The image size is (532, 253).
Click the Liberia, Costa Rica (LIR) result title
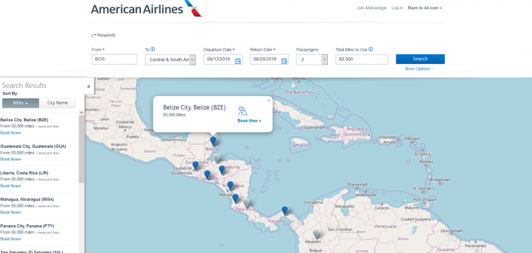point(25,173)
